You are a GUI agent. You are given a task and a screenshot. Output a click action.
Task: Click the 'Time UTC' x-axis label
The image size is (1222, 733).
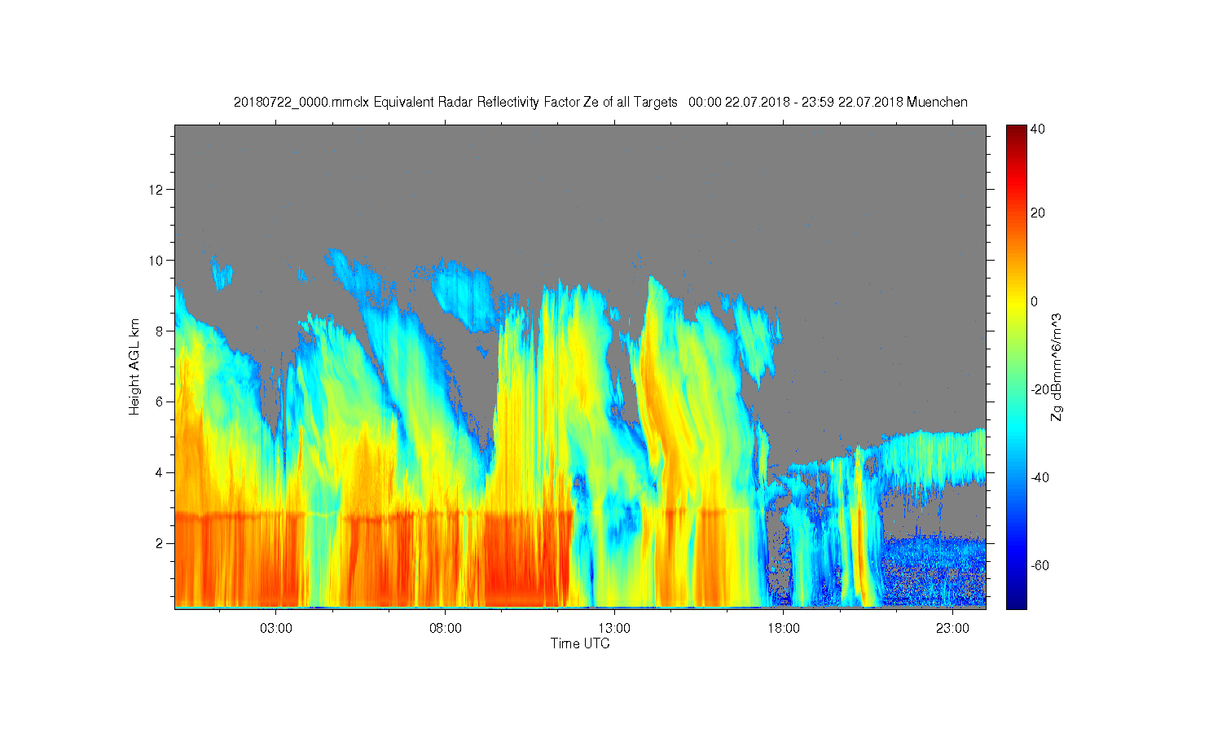tap(580, 643)
